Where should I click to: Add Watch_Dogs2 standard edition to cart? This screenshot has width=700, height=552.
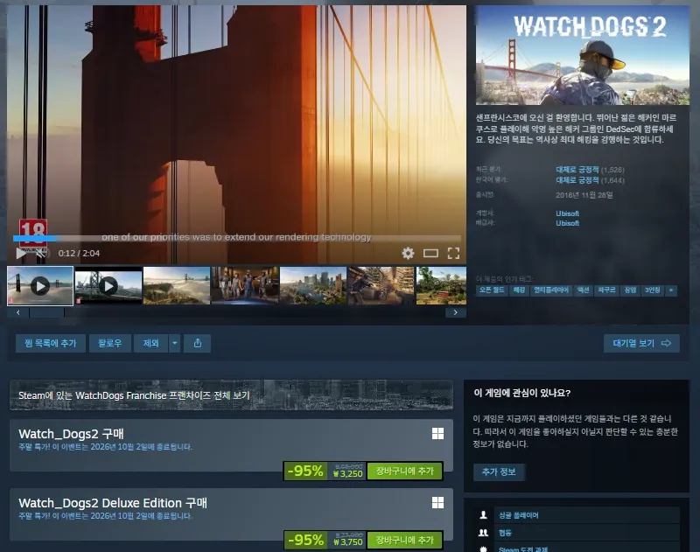pos(404,472)
